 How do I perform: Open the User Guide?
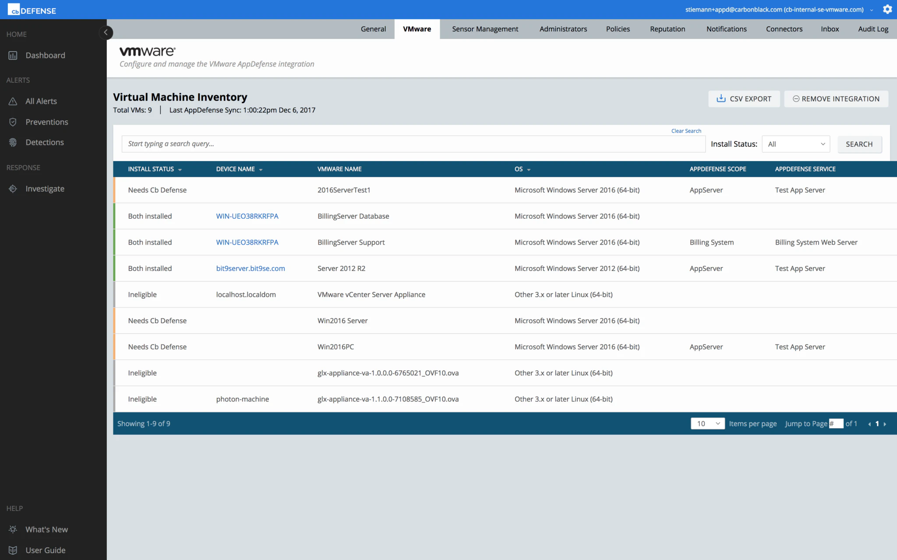click(46, 550)
